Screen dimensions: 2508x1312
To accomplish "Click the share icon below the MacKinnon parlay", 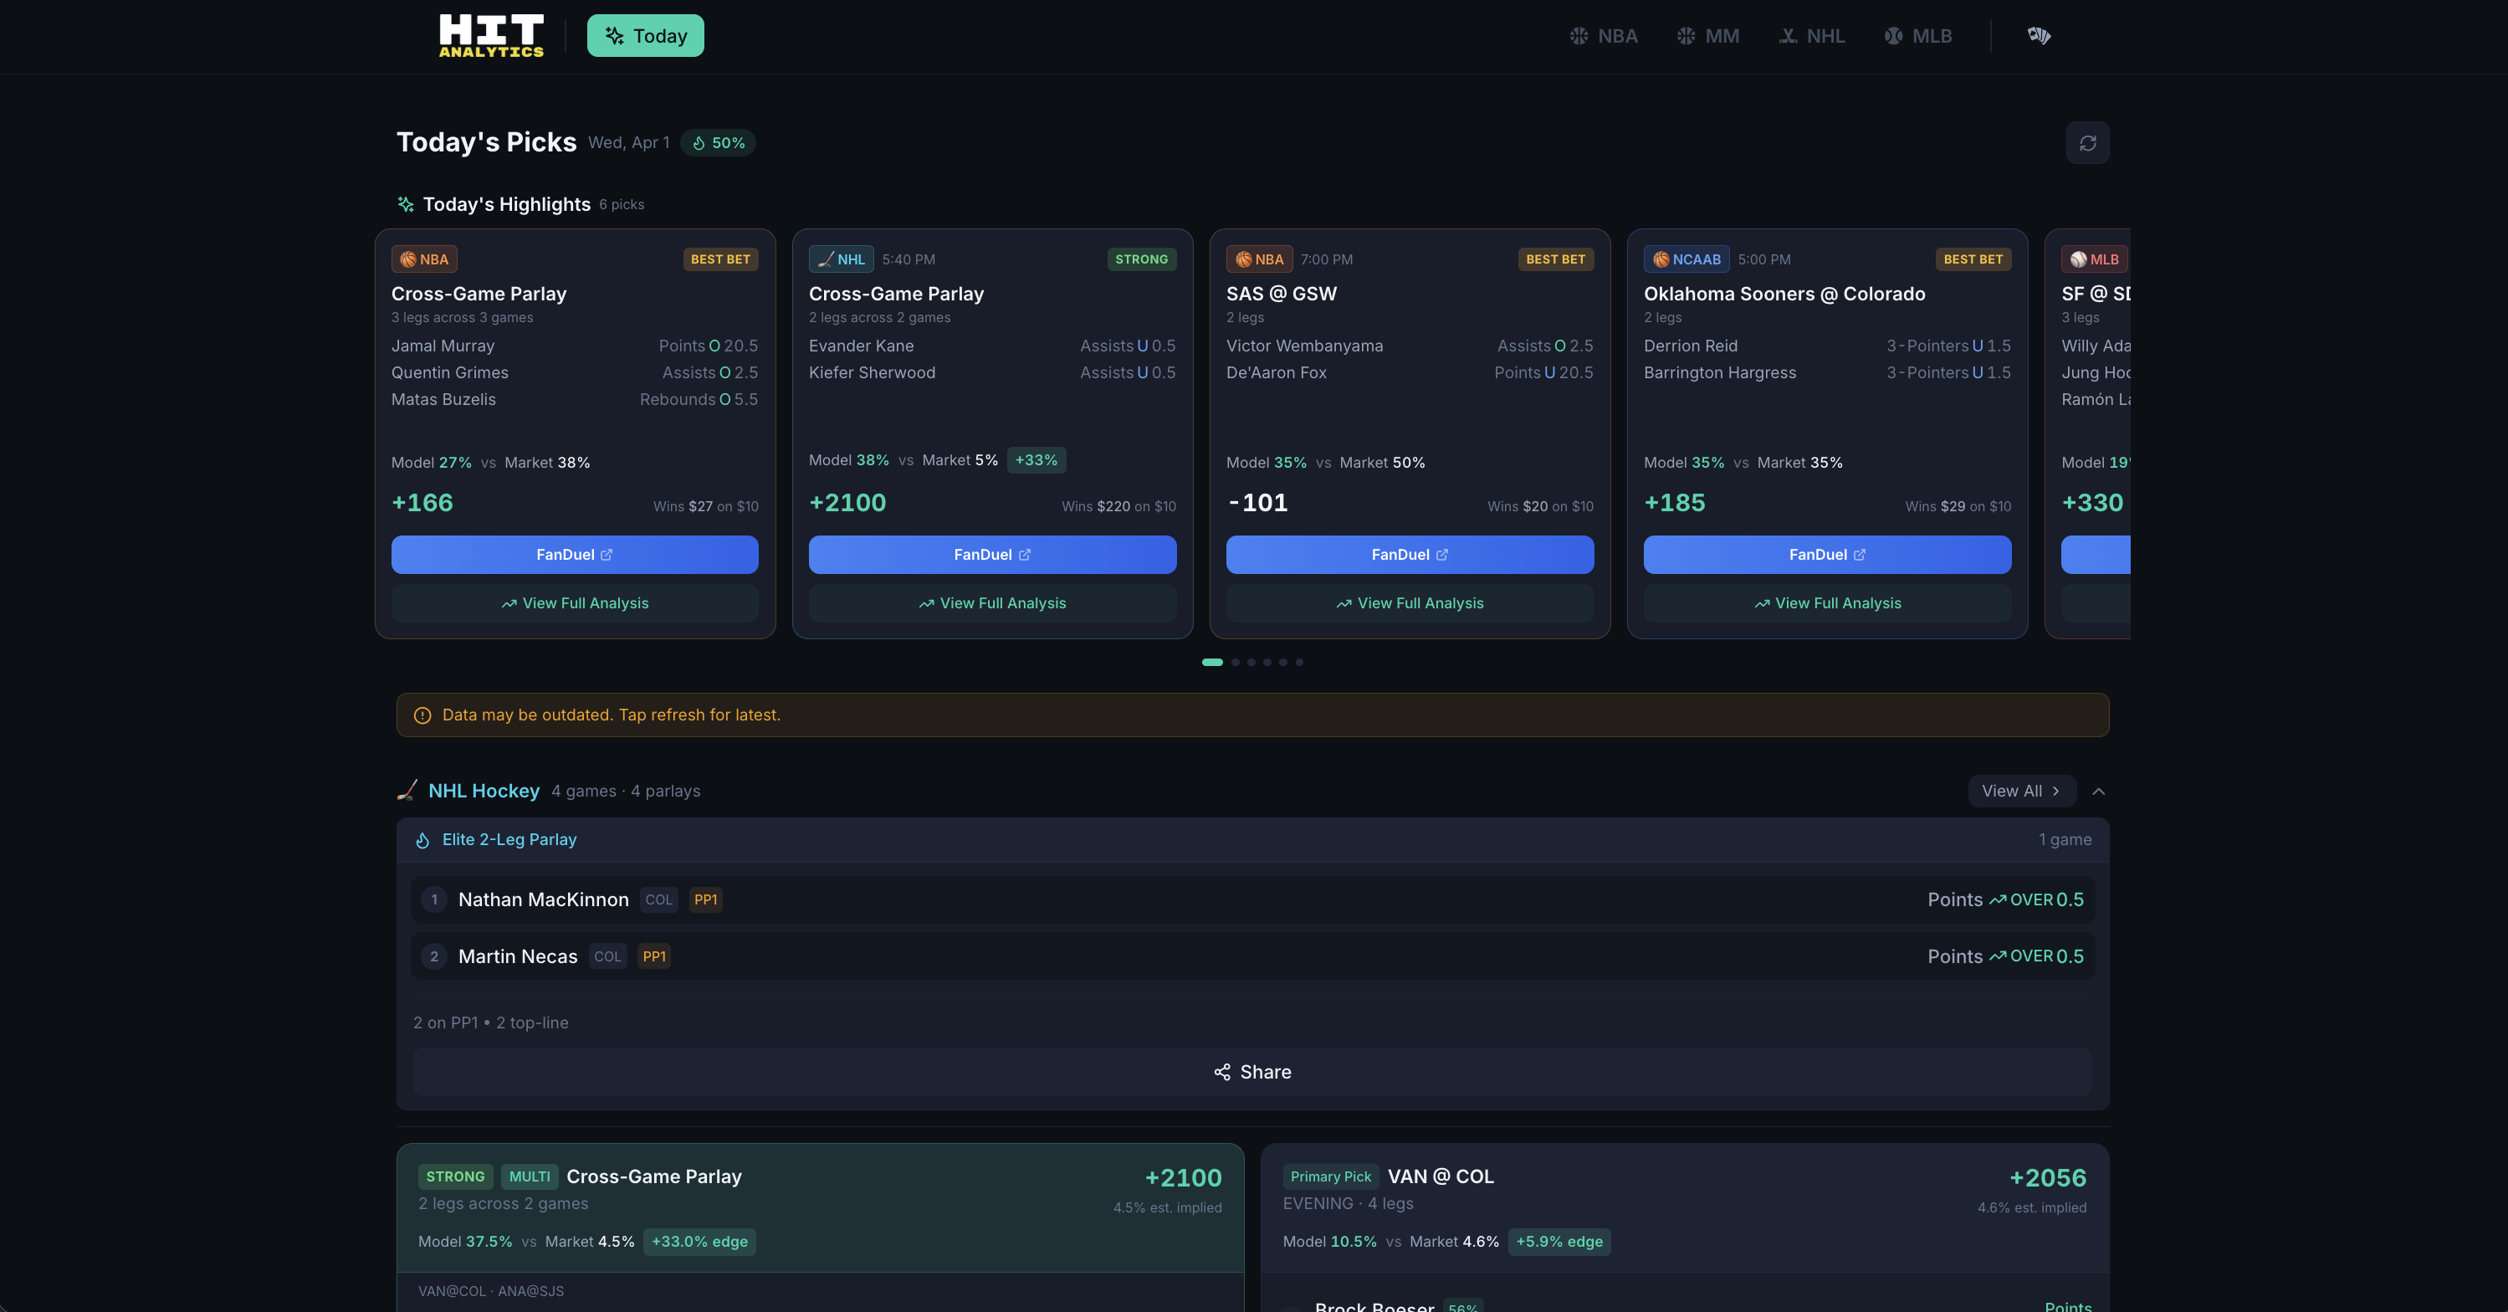I will point(1223,1071).
